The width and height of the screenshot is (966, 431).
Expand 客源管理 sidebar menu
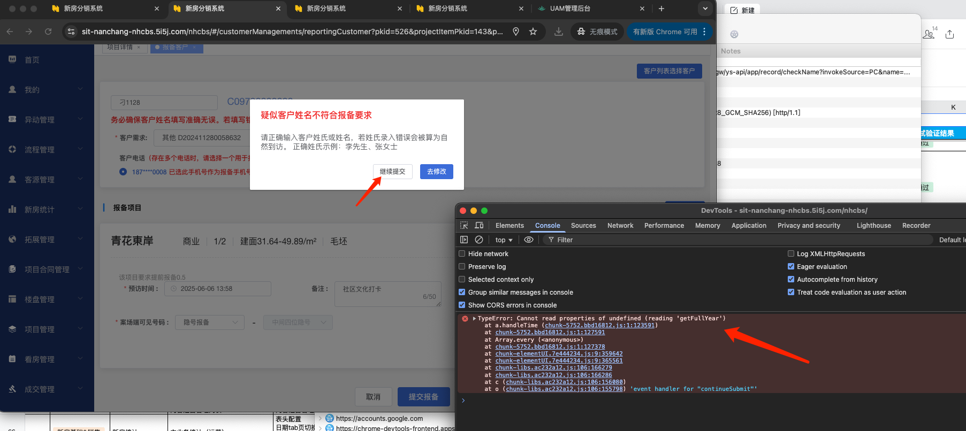[47, 180]
